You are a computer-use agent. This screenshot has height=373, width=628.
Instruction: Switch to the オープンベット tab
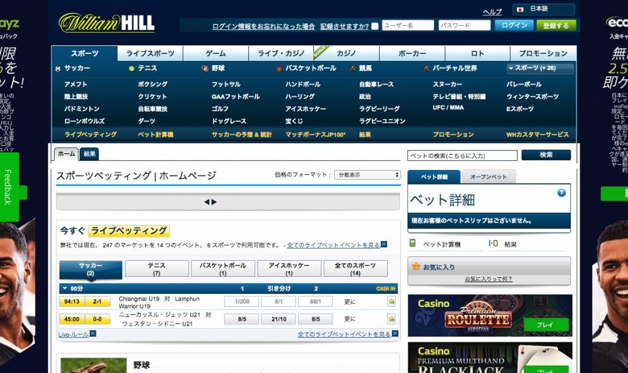[488, 177]
